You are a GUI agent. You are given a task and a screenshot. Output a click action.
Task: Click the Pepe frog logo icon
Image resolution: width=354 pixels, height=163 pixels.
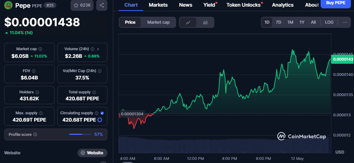pos(8,5)
